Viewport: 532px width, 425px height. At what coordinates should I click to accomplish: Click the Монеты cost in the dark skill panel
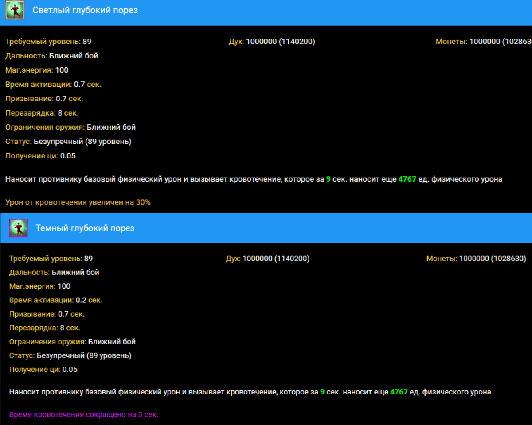(x=476, y=259)
